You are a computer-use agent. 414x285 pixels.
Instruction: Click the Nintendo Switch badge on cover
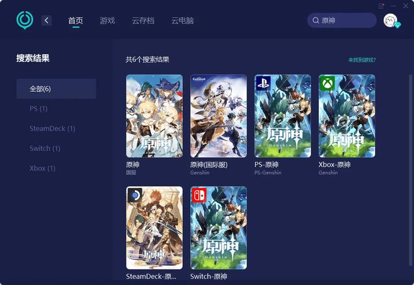[199, 195]
